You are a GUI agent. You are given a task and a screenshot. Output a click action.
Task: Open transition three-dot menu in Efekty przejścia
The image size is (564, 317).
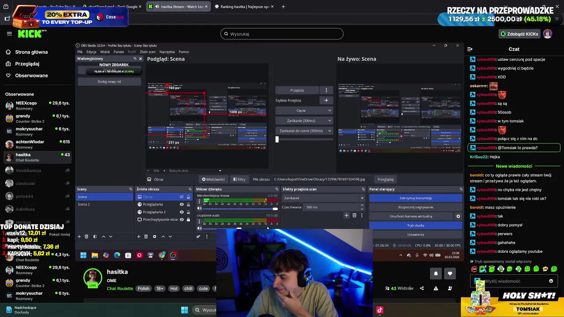pos(362,215)
